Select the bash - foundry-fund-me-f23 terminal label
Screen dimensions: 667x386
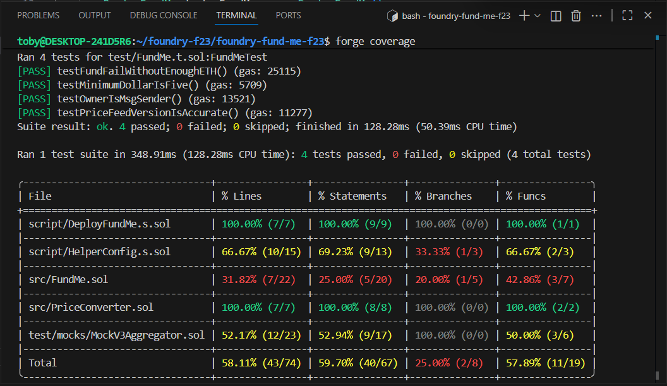click(456, 16)
